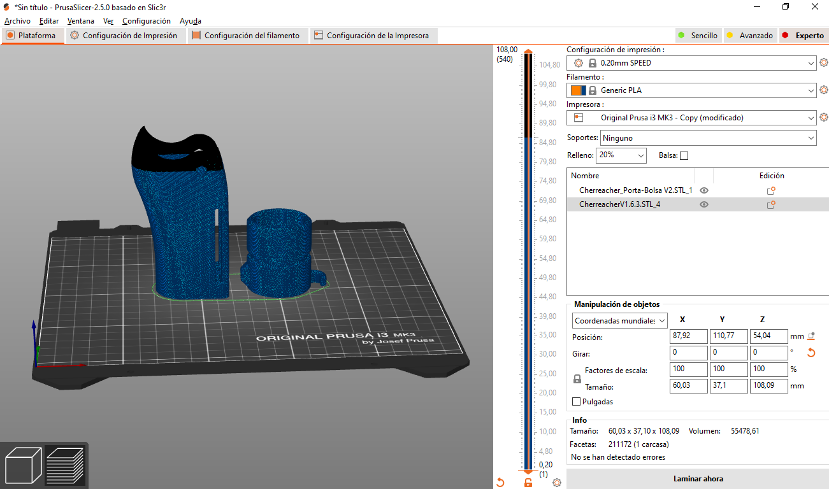This screenshot has height=489, width=829.
Task: Click the Posición X field showing 87,92
Action: (689, 336)
